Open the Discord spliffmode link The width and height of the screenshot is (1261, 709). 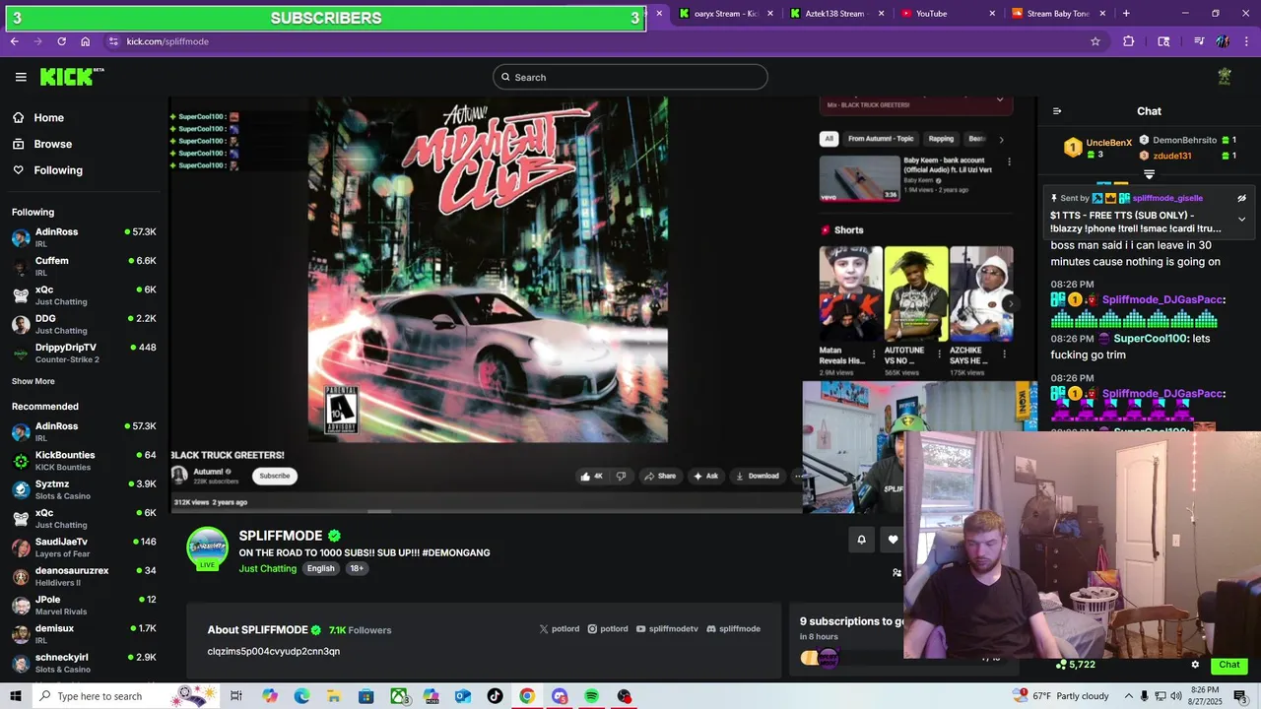point(733,629)
